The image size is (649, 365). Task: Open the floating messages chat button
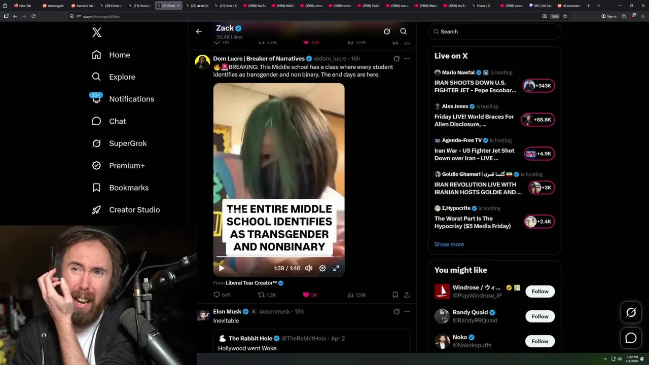click(631, 338)
